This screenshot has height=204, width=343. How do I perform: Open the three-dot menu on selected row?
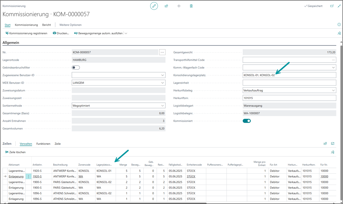(28, 176)
